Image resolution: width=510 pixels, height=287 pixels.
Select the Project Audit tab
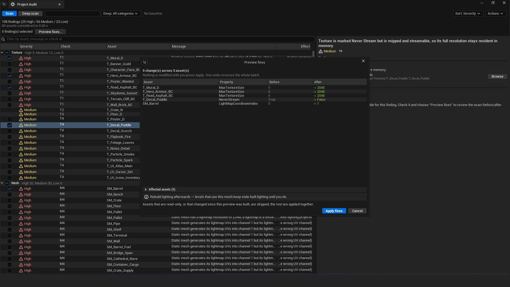coord(36,4)
